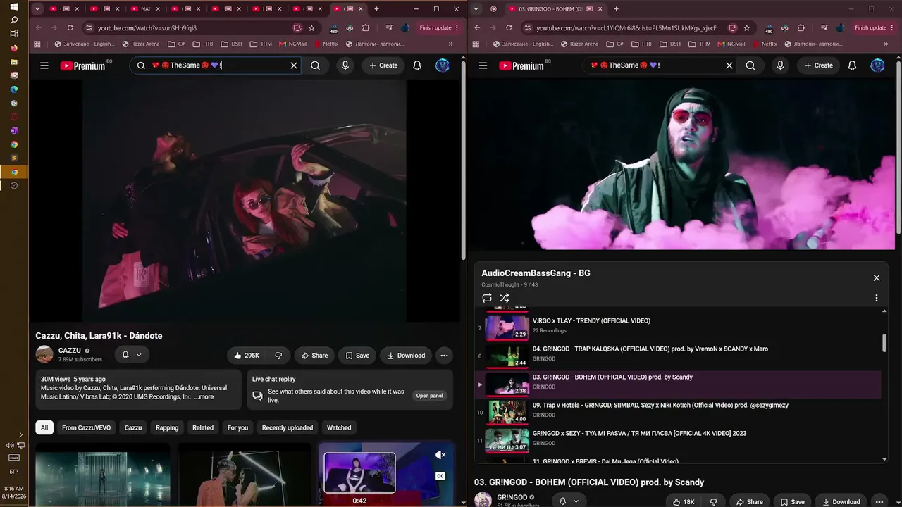Play V:RGO x TLAY - TRENDY from playlist

click(x=678, y=327)
